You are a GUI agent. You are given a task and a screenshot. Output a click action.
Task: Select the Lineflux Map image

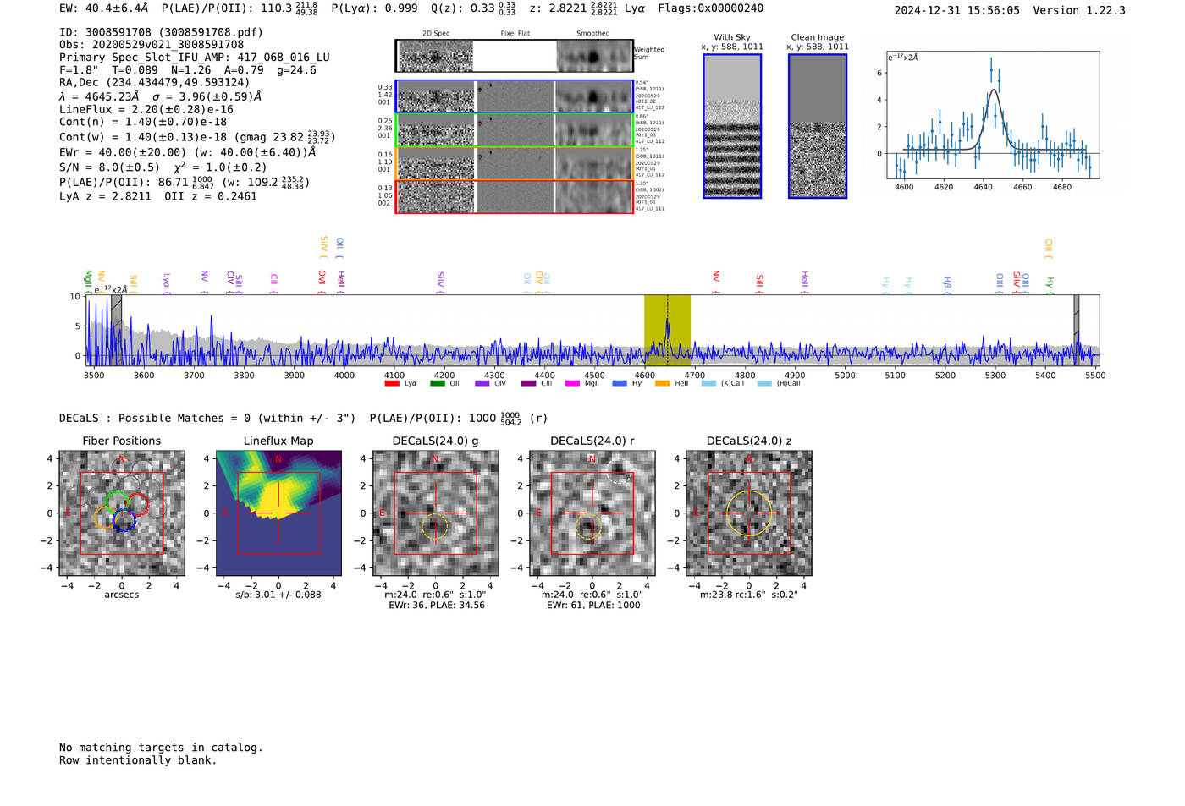click(278, 513)
